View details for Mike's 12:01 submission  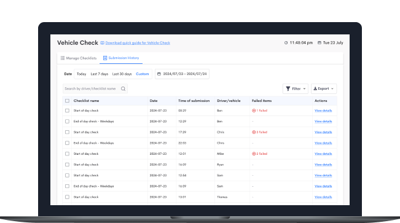(x=323, y=154)
